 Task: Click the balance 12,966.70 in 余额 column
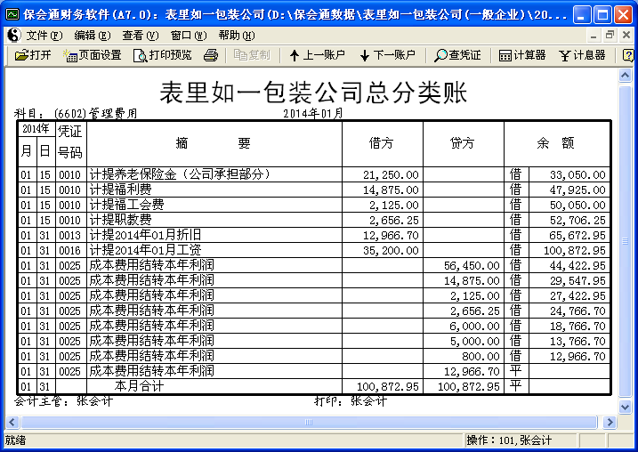click(577, 357)
